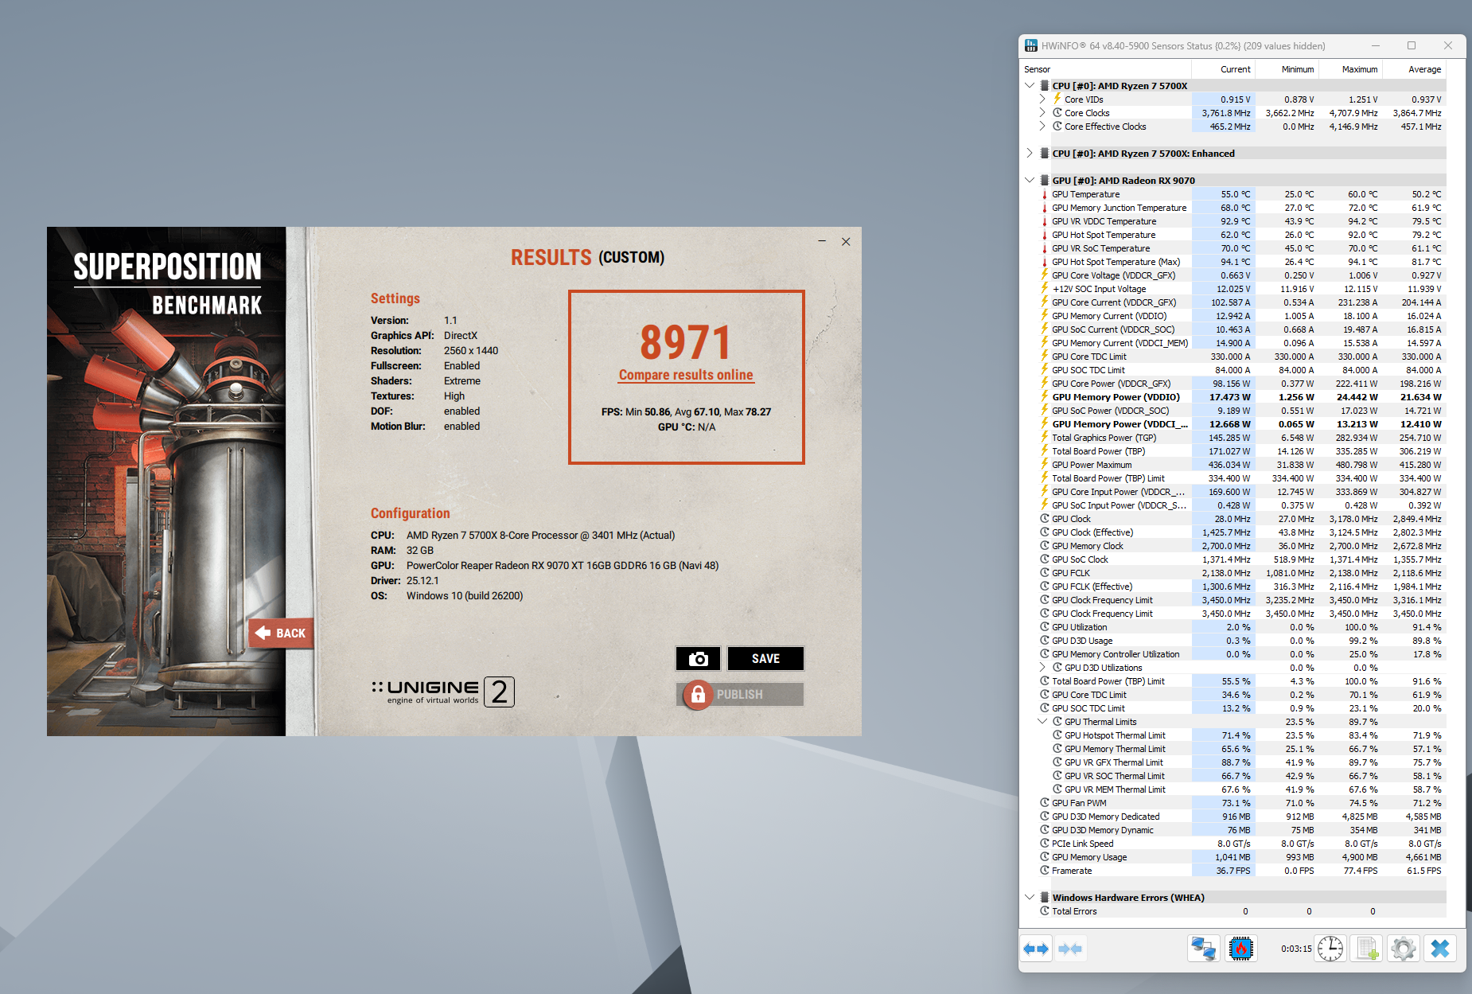Take a screenshot with the camera button
This screenshot has width=1472, height=994.
(x=698, y=658)
